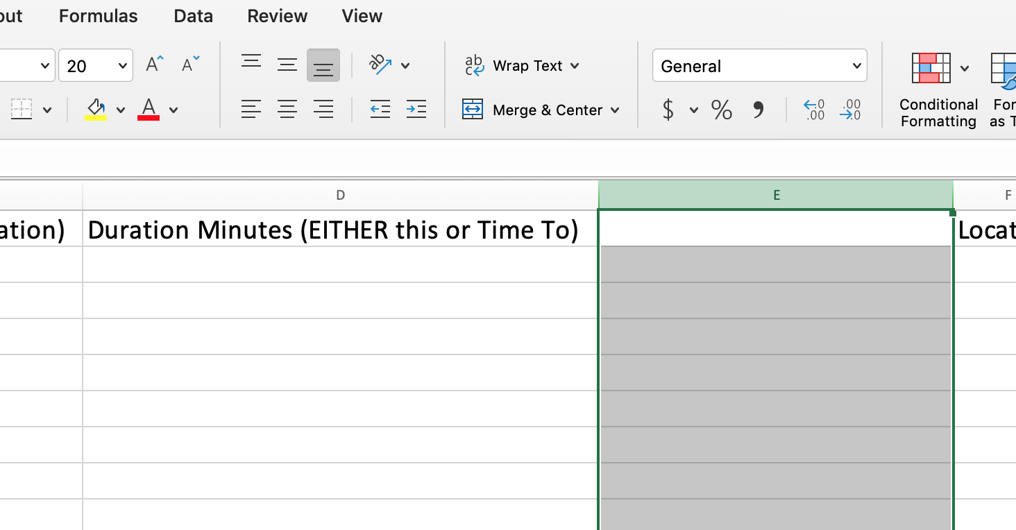Select the Duration Minutes header cell
Screen dimensions: 1016x530
340,229
